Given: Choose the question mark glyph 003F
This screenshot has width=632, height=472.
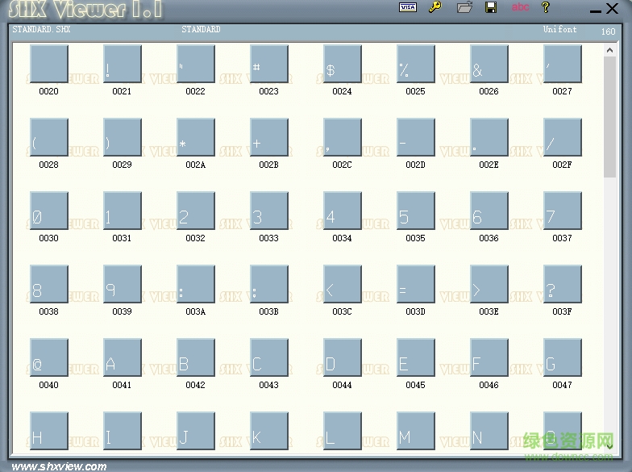Looking at the screenshot, I should [562, 284].
